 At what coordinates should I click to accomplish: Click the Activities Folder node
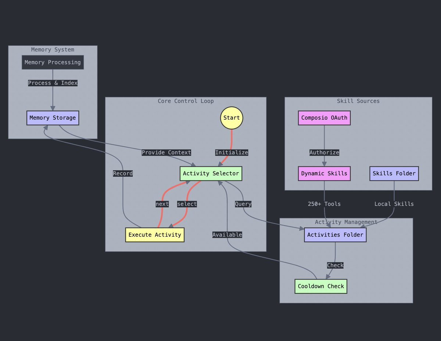click(x=335, y=235)
